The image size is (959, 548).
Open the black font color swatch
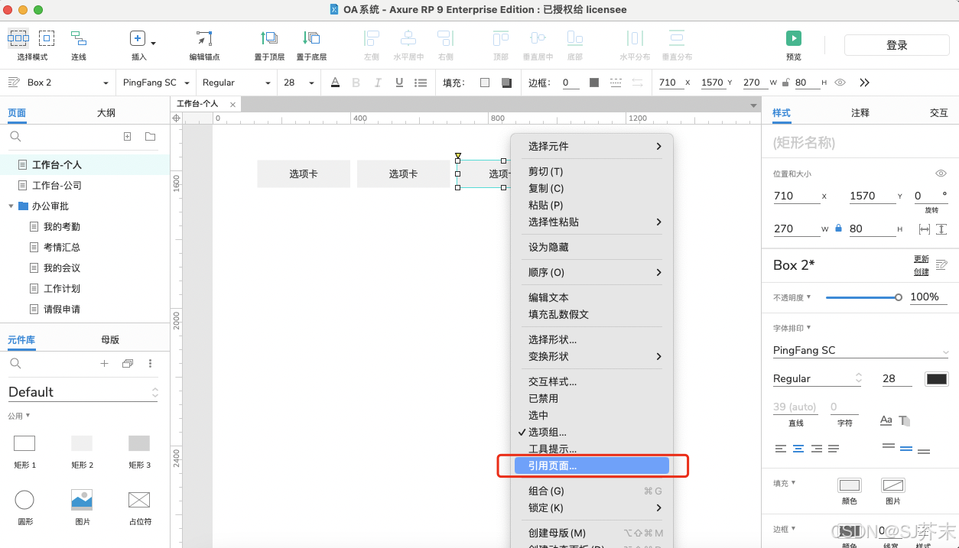click(x=937, y=379)
